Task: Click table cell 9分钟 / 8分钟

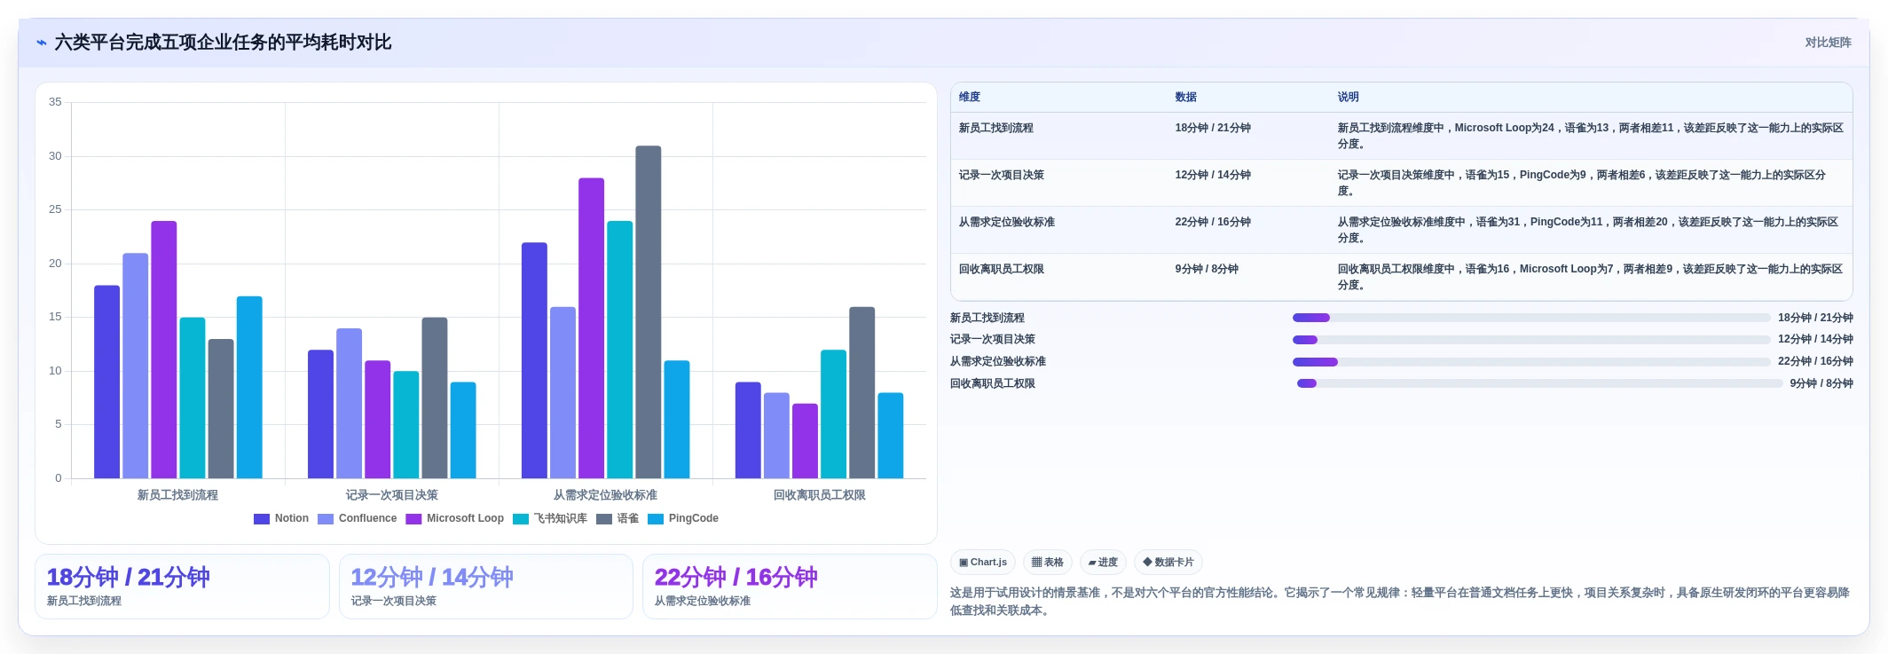Action: (x=1248, y=277)
